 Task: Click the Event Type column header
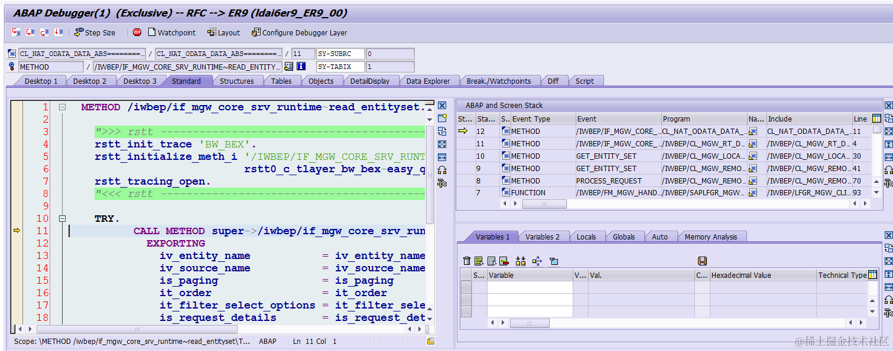click(x=543, y=119)
